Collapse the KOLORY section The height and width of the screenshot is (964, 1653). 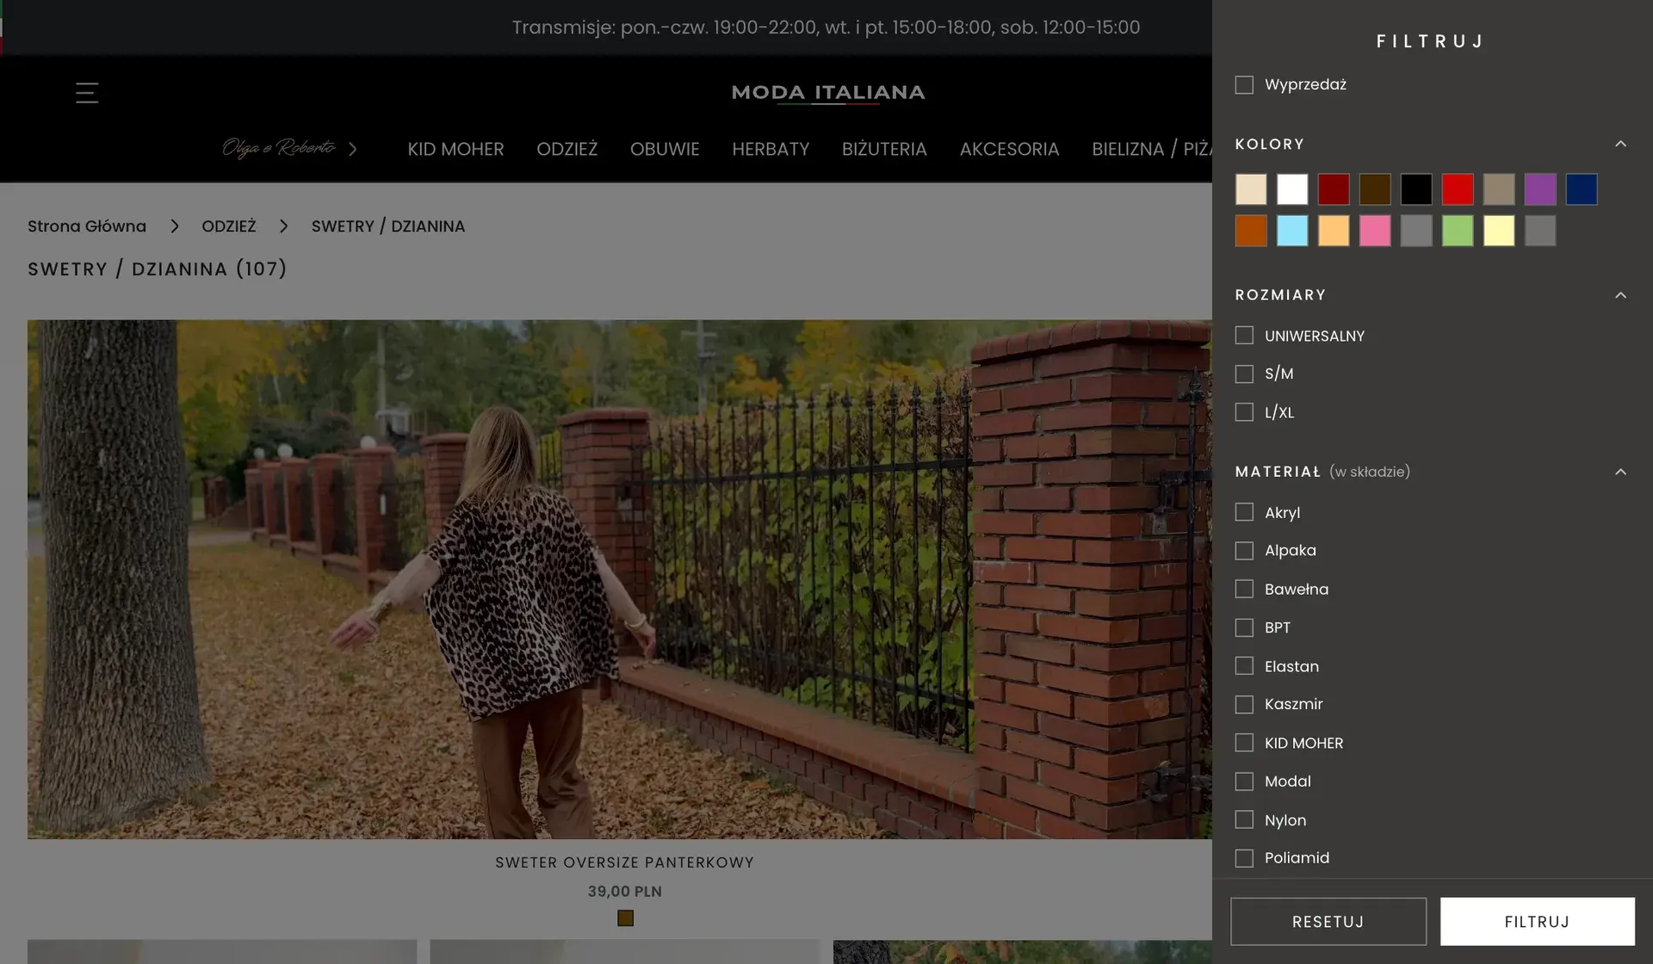1620,144
